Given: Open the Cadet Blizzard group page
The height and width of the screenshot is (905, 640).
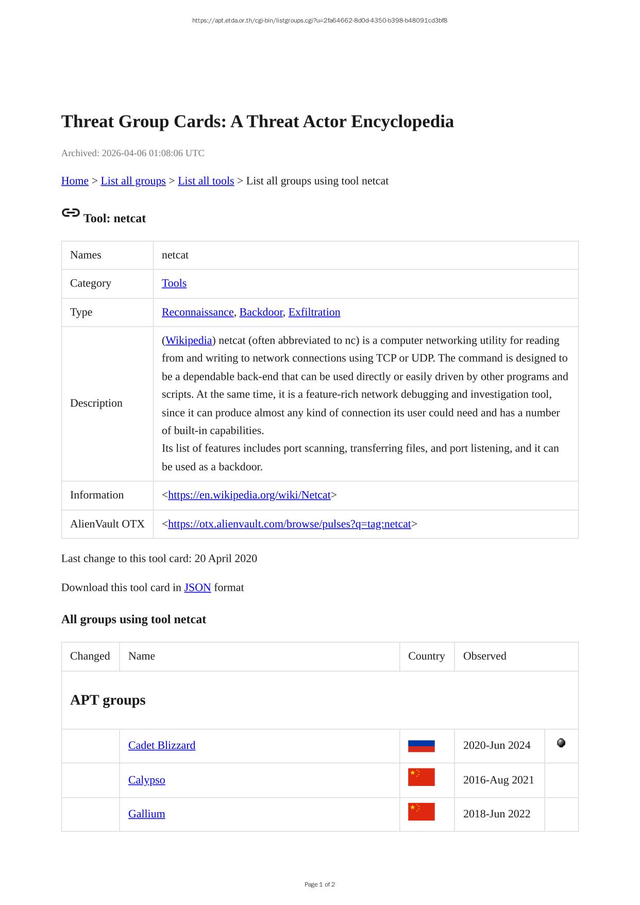Looking at the screenshot, I should click(x=162, y=745).
